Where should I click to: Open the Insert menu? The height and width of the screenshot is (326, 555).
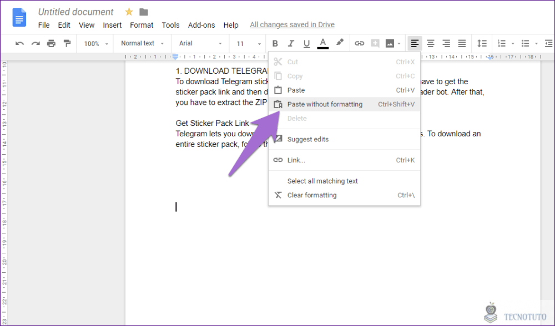[112, 25]
